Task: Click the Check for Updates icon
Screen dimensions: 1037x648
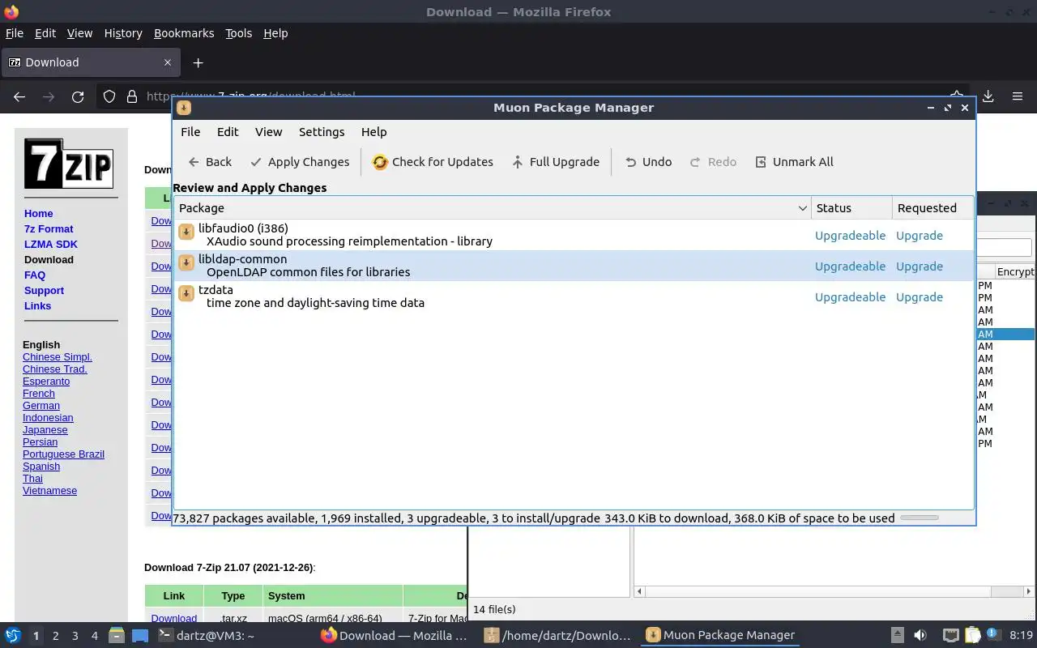Action: pos(380,162)
